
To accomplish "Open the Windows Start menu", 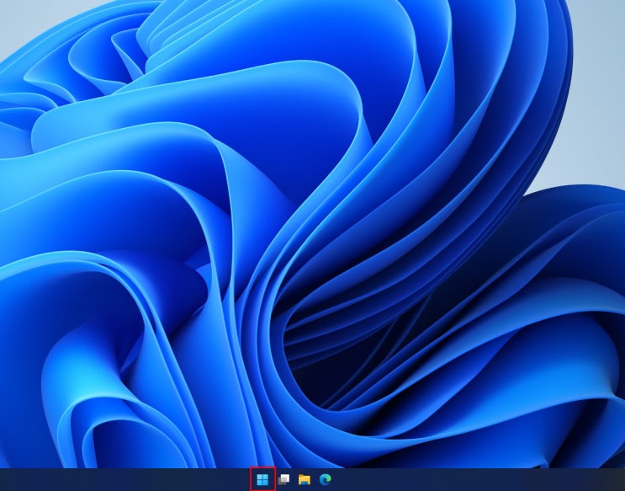I will pos(262,479).
